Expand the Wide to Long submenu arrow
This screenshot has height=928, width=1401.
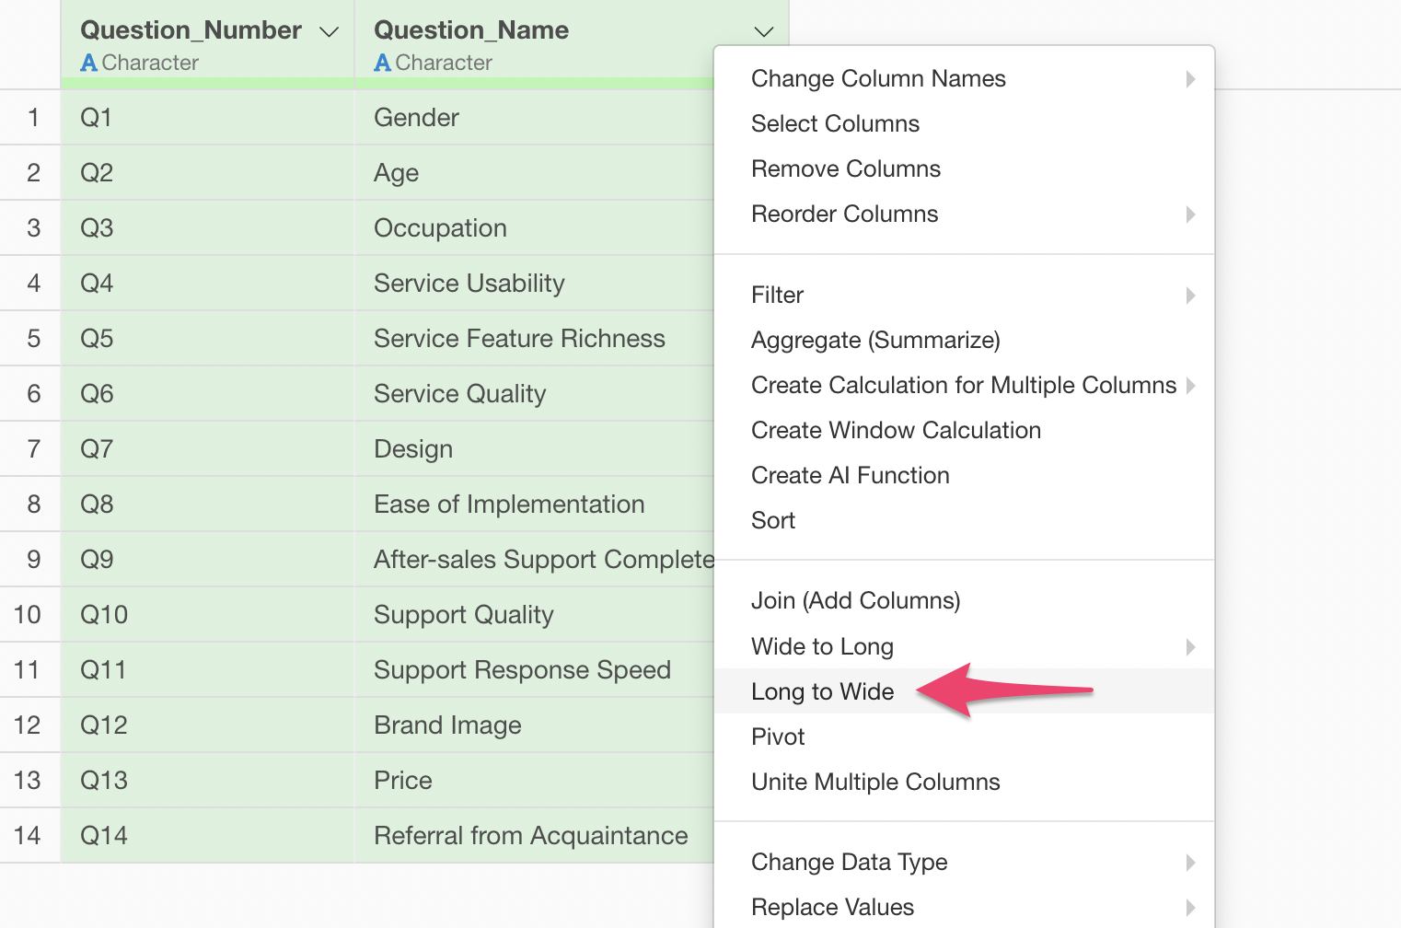(x=1190, y=647)
